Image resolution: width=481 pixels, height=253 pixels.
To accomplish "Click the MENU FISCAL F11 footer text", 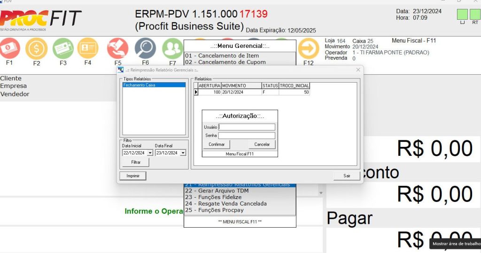I will pyautogui.click(x=240, y=222).
